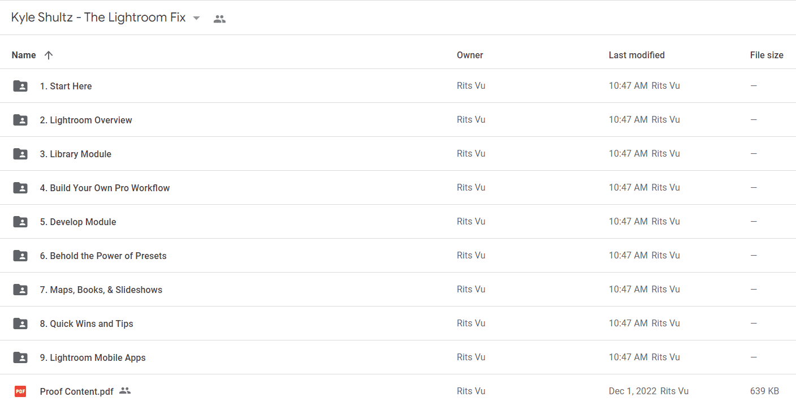Click the red PDF icon of Proof Content.pdf

click(x=20, y=391)
